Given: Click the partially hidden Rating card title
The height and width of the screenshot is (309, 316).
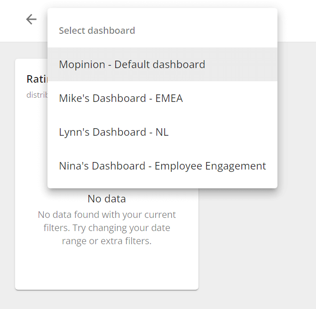Looking at the screenshot, I should (x=36, y=79).
